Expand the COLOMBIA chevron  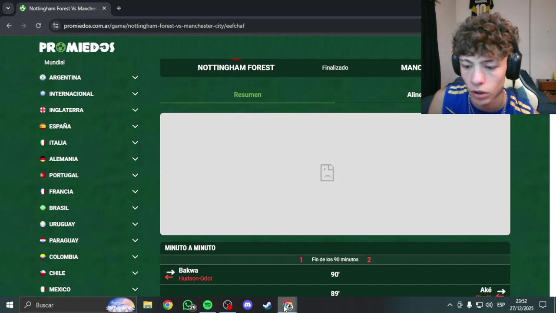pos(135,257)
